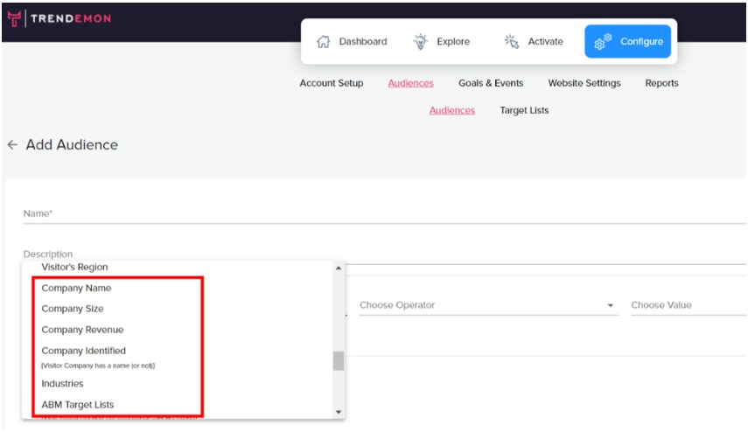Open the Configure section
The image size is (748, 439).
click(x=628, y=41)
